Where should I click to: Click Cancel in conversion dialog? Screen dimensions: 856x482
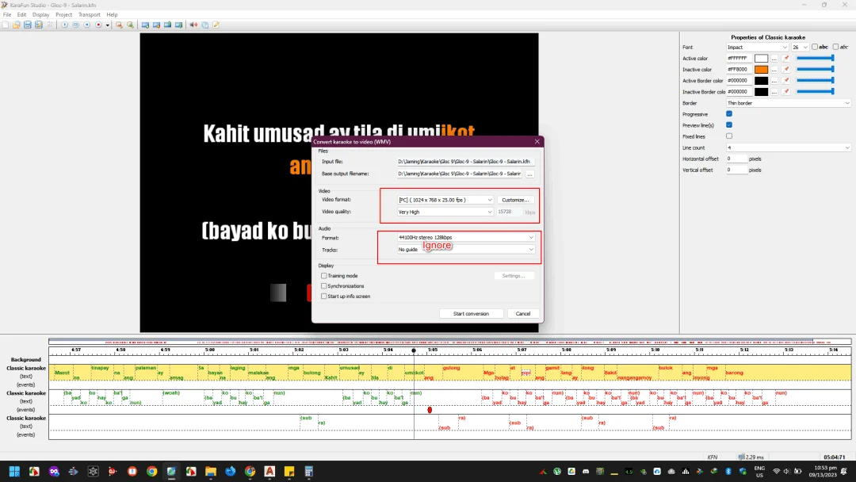coord(523,313)
